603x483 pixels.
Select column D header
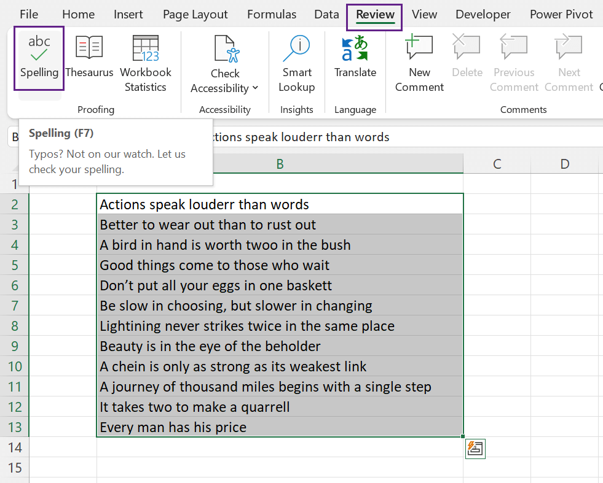click(564, 163)
